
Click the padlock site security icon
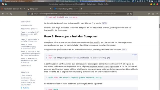click(x=32, y=13)
